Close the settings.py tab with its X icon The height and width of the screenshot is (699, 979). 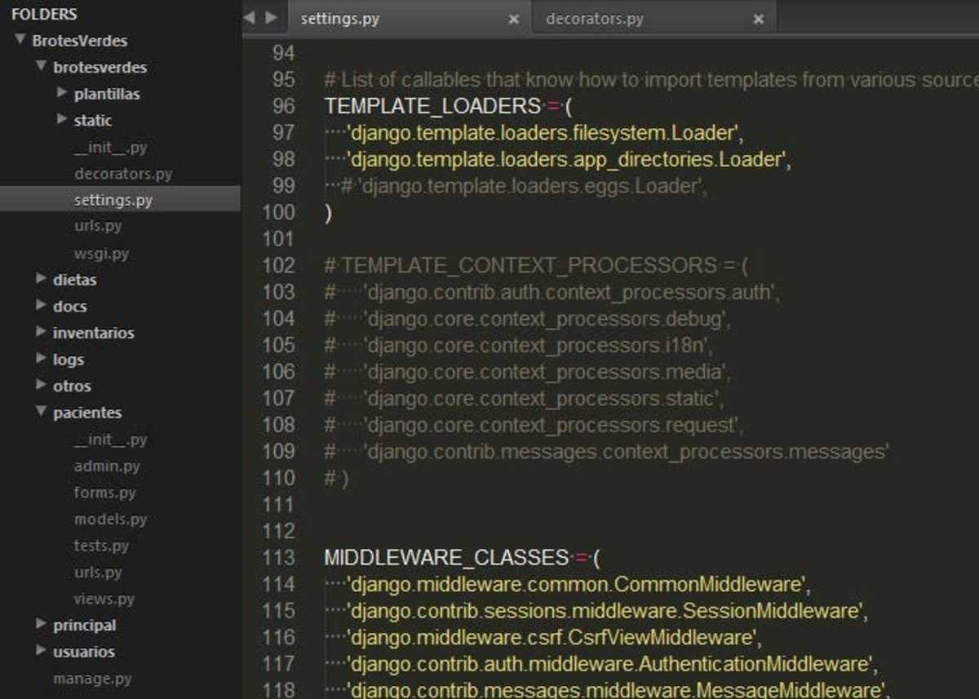[513, 18]
